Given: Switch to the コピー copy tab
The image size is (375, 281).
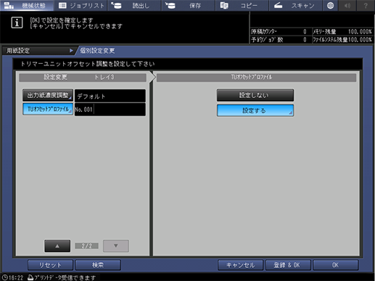Looking at the screenshot, I should click(x=242, y=5).
